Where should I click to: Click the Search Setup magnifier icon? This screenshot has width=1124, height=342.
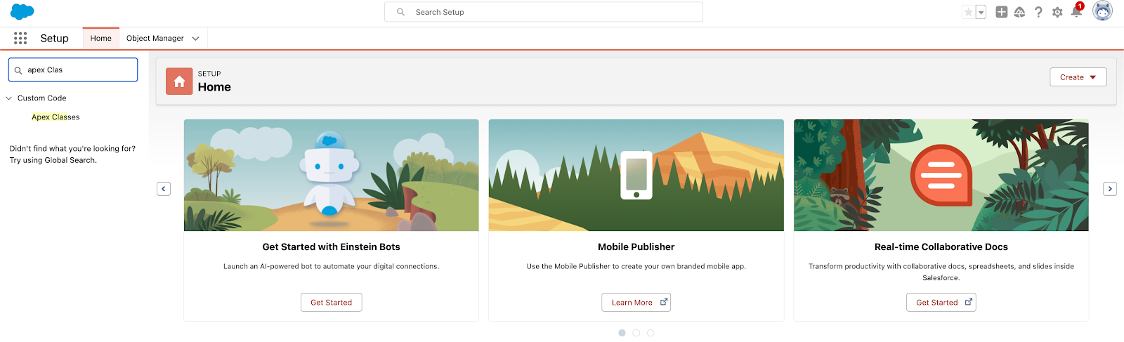click(400, 12)
